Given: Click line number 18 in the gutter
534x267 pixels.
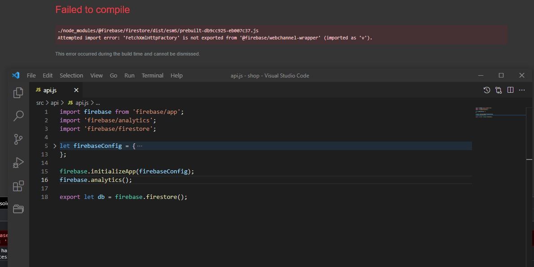Looking at the screenshot, I should pos(44,197).
